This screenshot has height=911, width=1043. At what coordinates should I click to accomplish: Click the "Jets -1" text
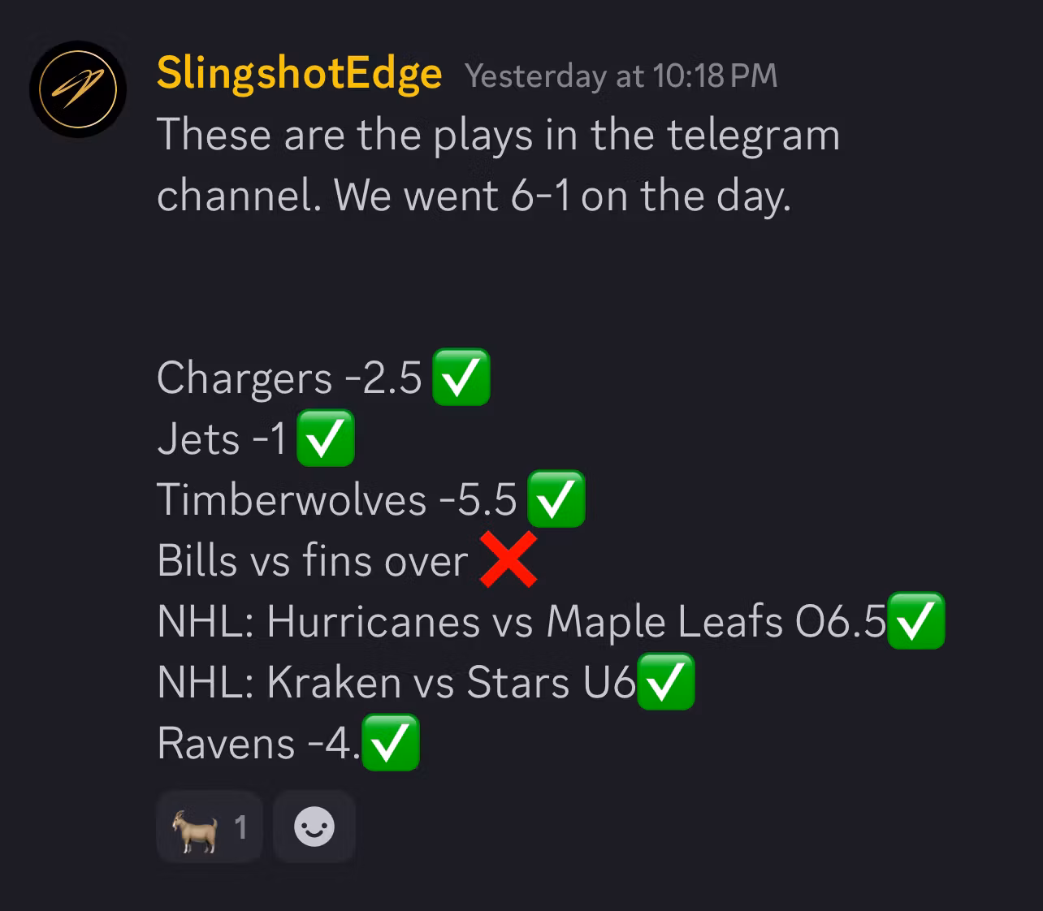(x=222, y=439)
